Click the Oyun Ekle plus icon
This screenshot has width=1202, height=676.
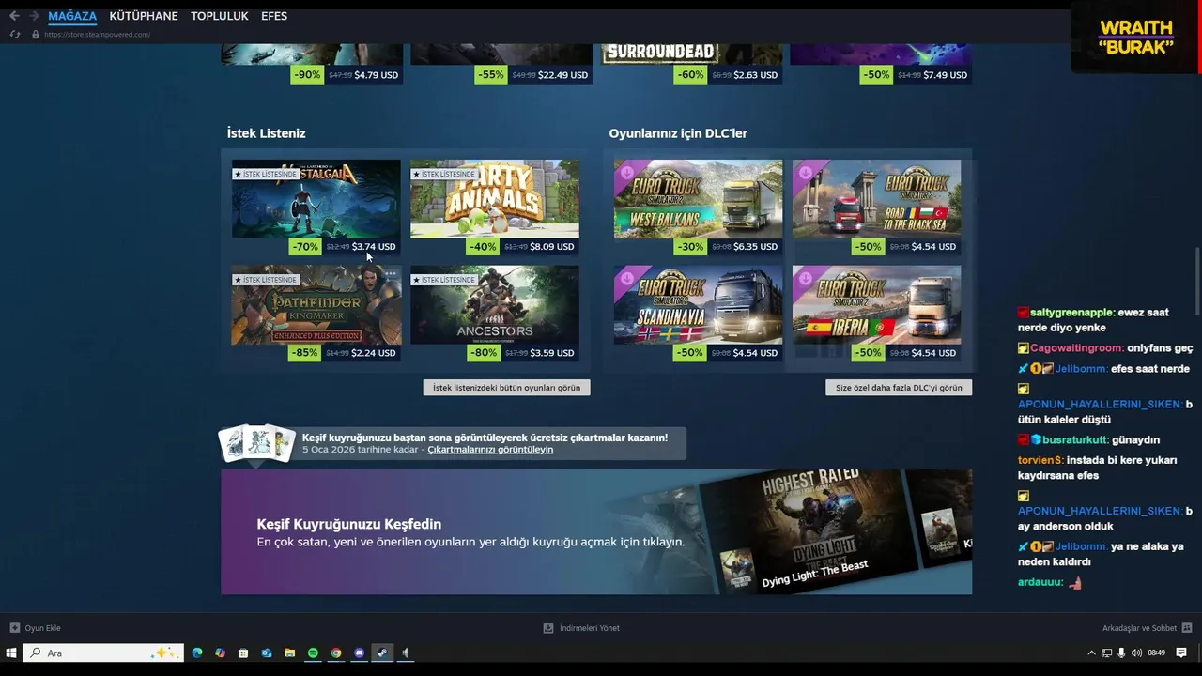coord(14,628)
